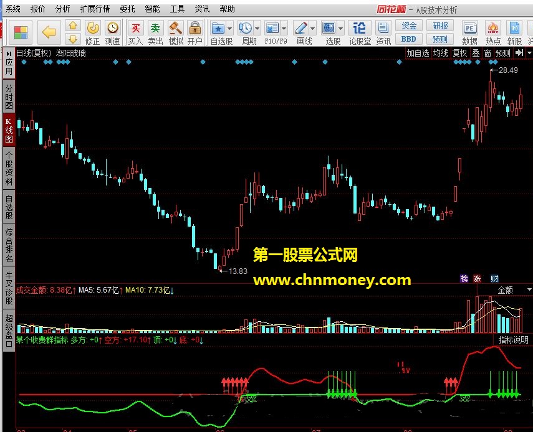Open the 智能 menu

pyautogui.click(x=152, y=9)
